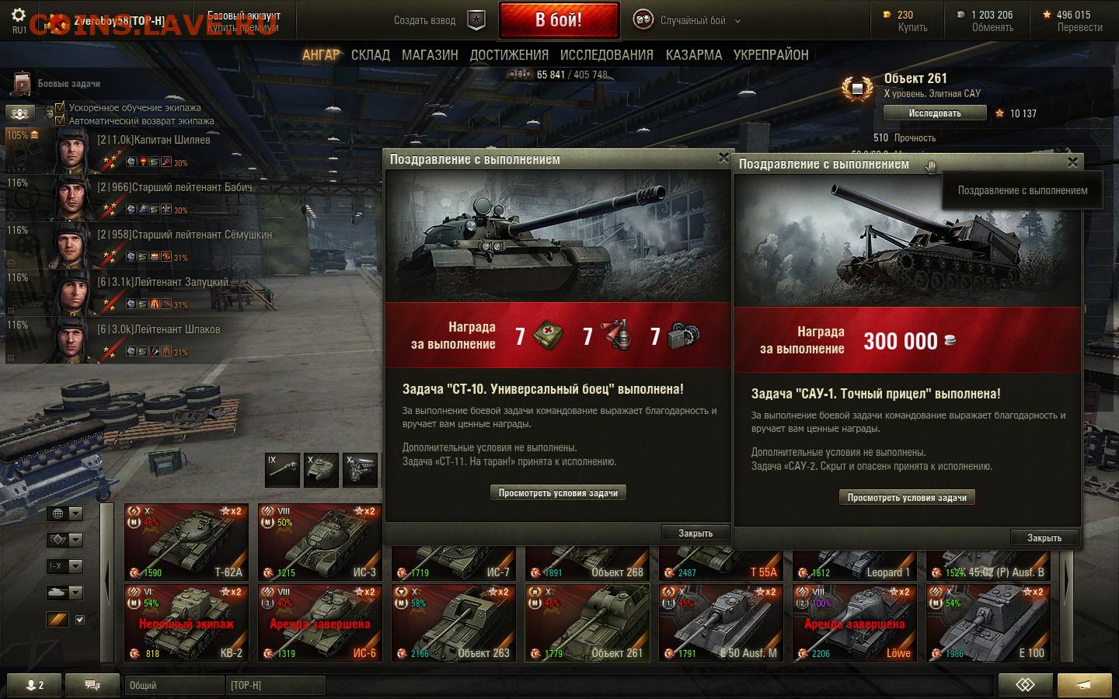Toggle the favorites filter checkbox

pyautogui.click(x=79, y=619)
